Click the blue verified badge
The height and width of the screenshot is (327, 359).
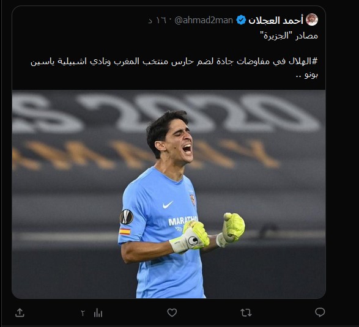coord(241,20)
